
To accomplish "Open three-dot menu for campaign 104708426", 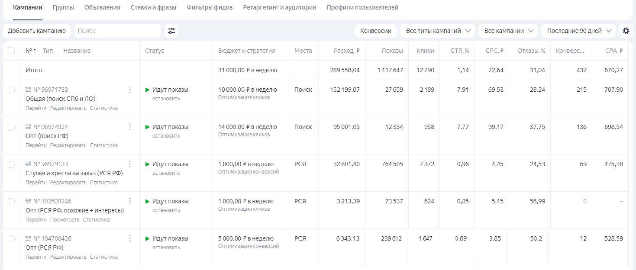I will [130, 238].
